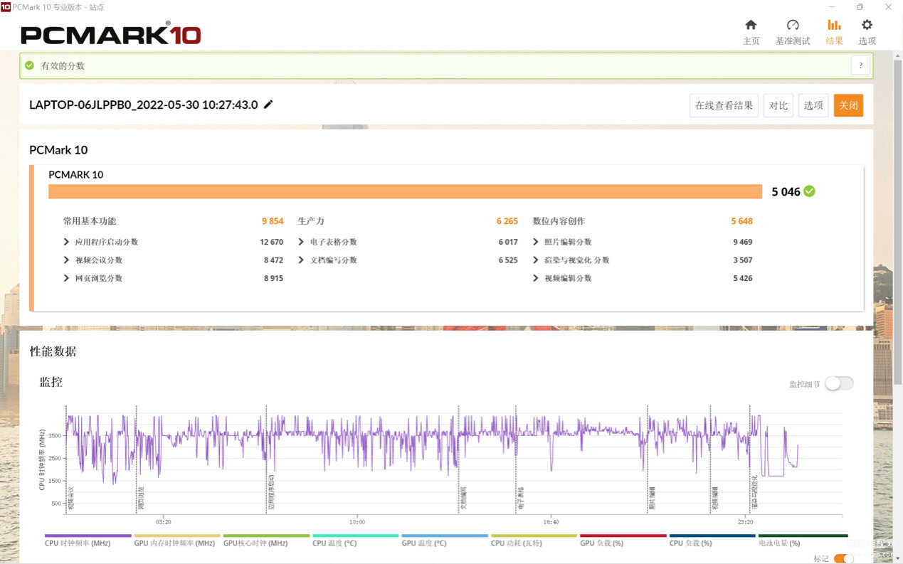Click the 电子表格 value 6 017
Screen dimensions: 903x564
point(508,242)
